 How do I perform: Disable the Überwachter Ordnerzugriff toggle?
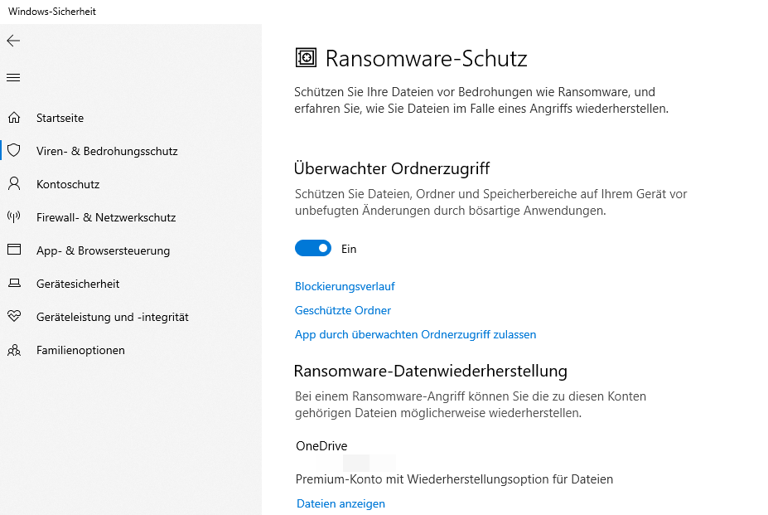click(x=313, y=248)
